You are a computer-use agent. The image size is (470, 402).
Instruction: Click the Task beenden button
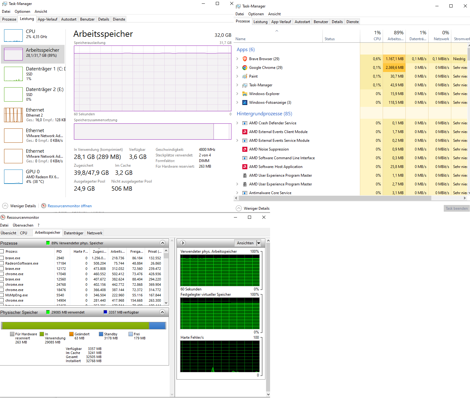pos(457,208)
